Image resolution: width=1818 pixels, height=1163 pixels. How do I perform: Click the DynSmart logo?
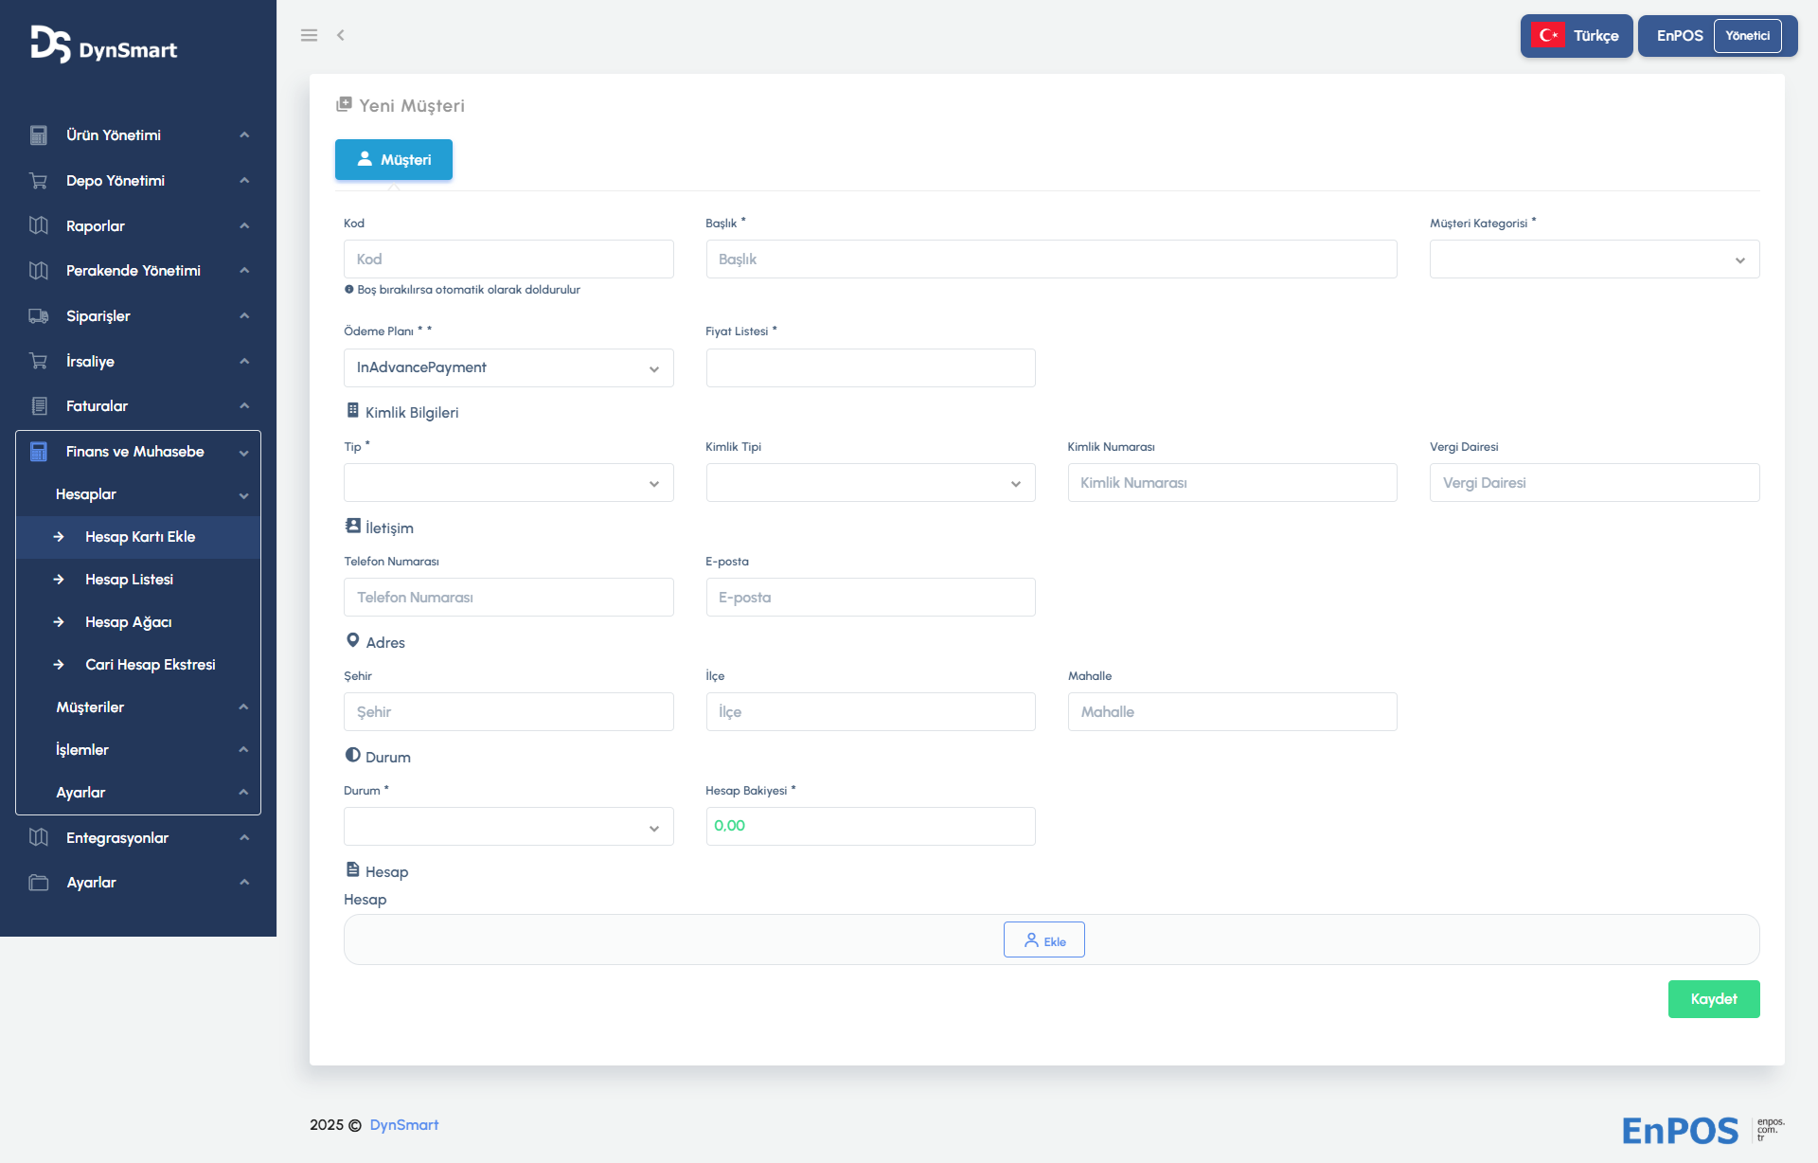104,45
